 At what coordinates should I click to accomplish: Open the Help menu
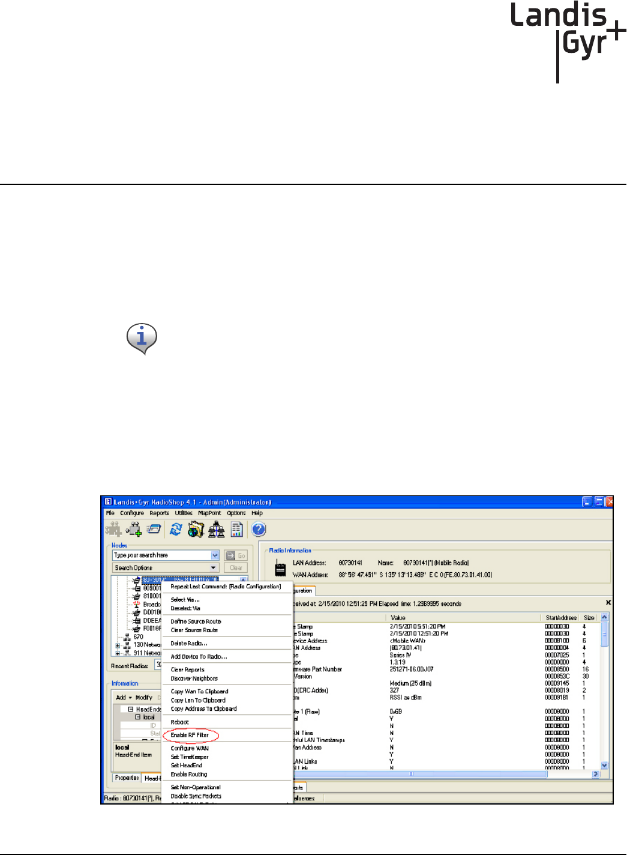click(x=257, y=513)
